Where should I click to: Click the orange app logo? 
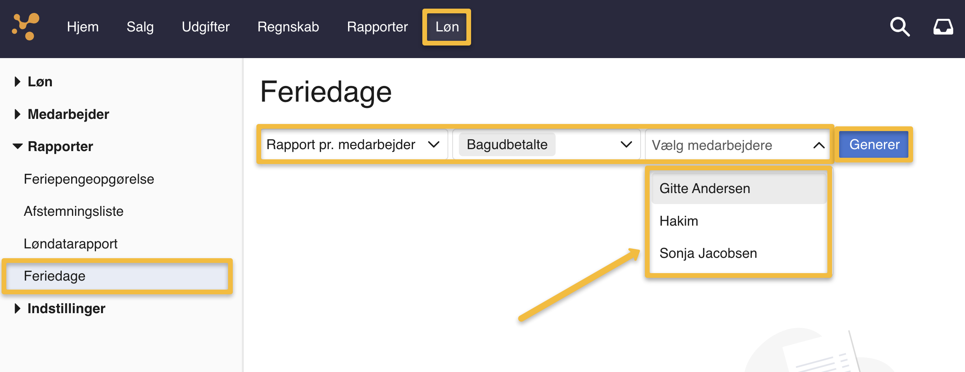pyautogui.click(x=26, y=26)
